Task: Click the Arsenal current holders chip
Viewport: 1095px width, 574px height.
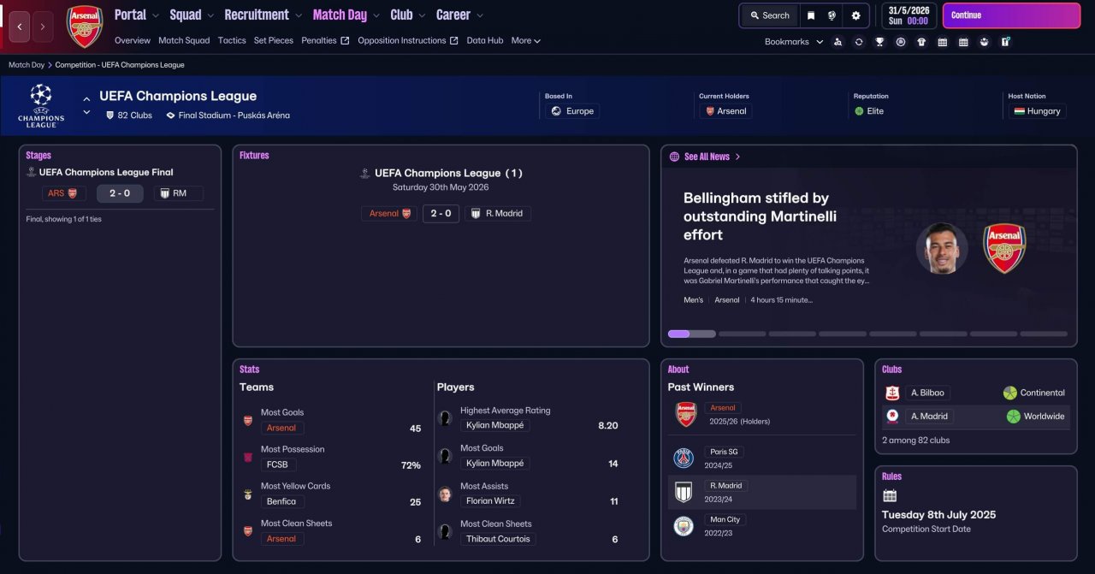Action: (725, 111)
